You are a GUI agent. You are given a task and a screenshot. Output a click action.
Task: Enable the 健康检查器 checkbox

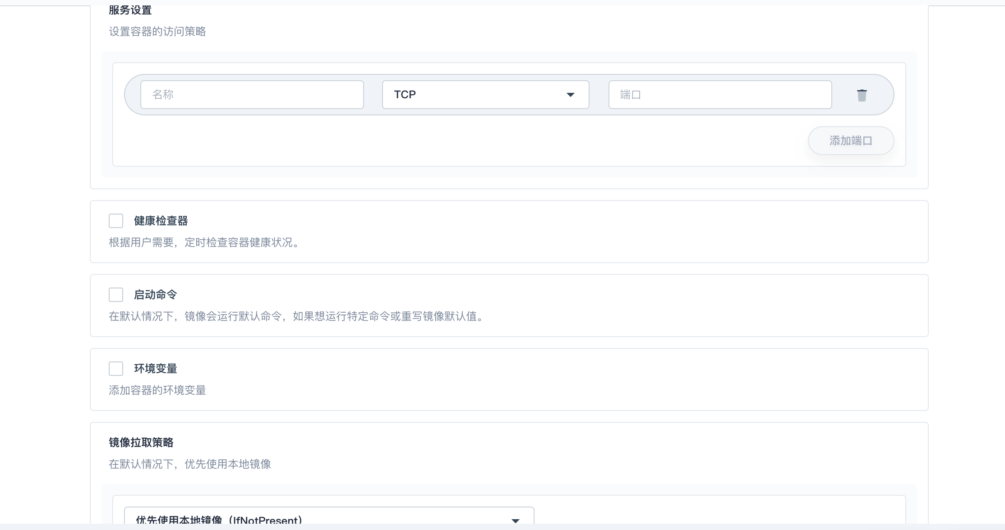tap(116, 221)
